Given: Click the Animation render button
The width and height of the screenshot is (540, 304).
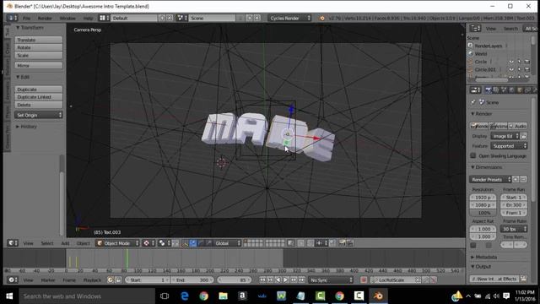Looking at the screenshot, I should point(499,126).
